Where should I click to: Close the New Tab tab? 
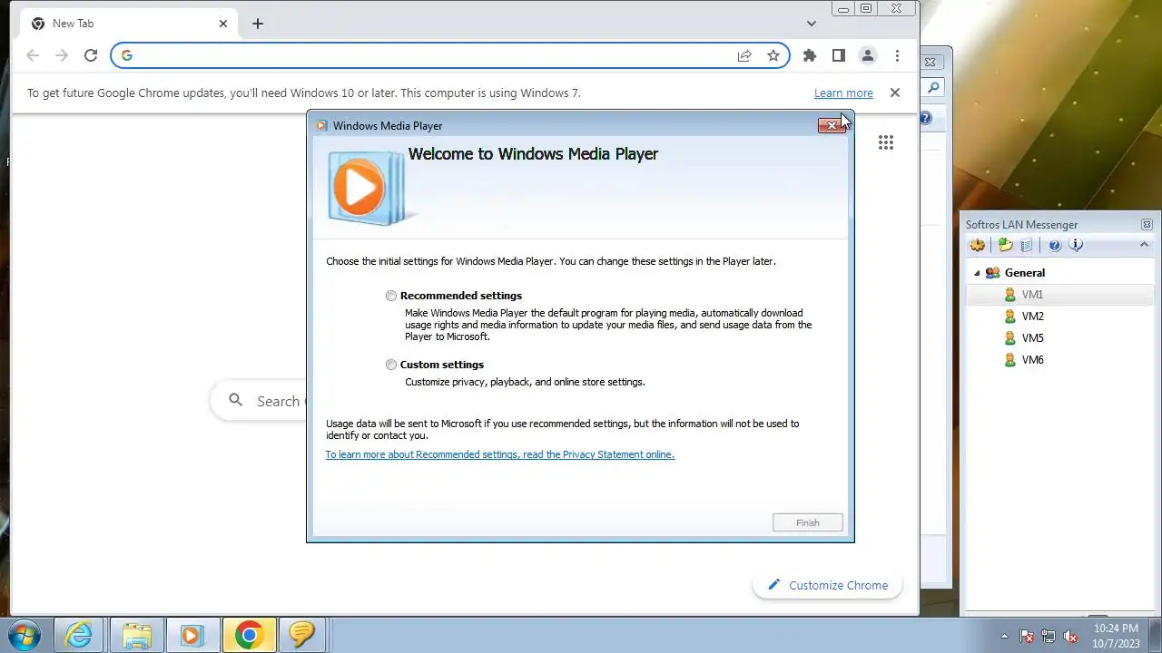tap(223, 24)
